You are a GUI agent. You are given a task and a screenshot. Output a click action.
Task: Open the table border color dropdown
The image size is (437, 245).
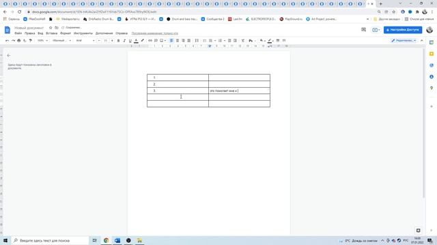pyautogui.click(x=270, y=41)
